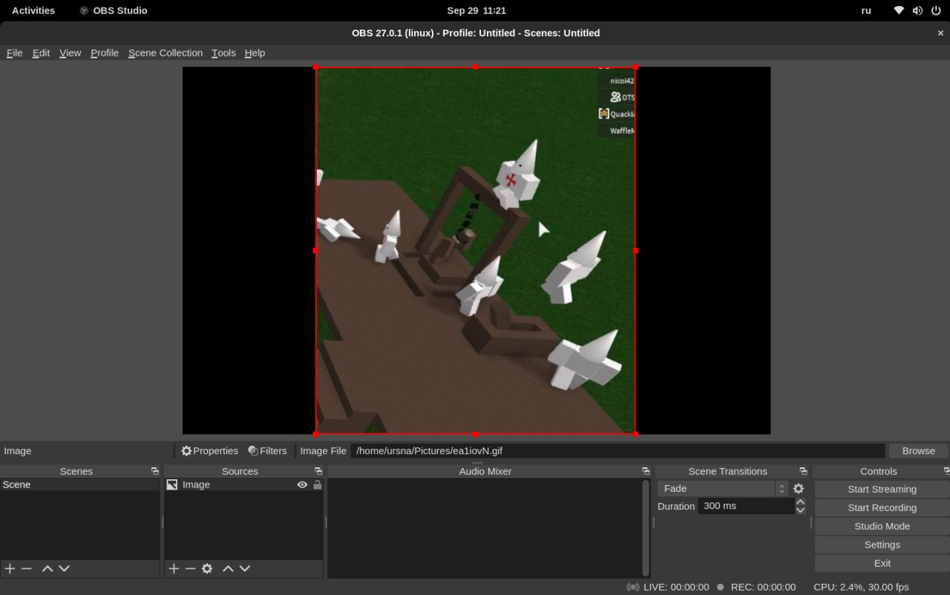Select the Scene item in the Scenes list

(79, 484)
